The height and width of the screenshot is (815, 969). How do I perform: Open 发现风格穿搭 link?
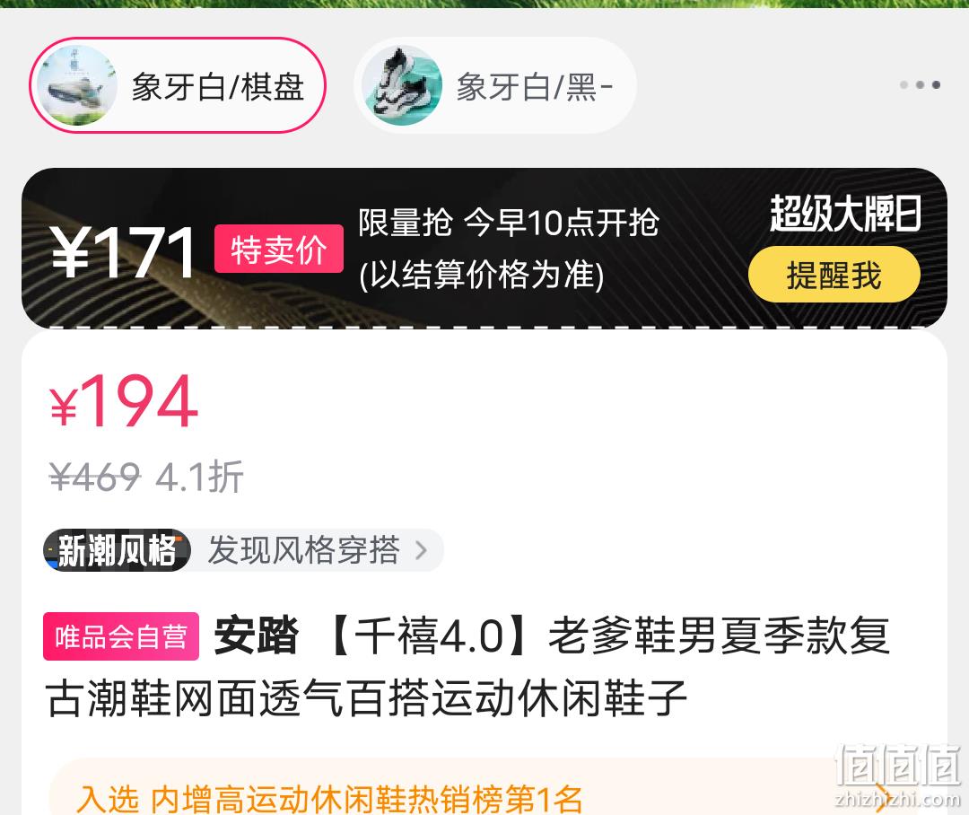click(x=304, y=549)
